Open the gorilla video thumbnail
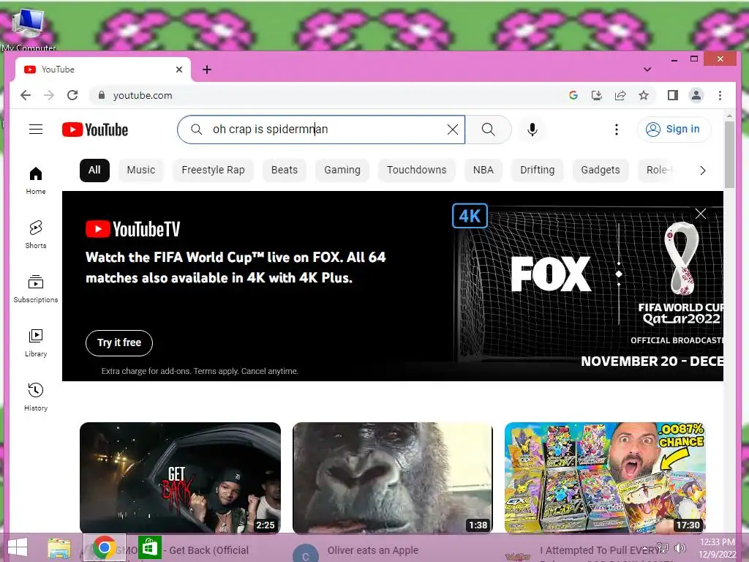 coord(392,478)
